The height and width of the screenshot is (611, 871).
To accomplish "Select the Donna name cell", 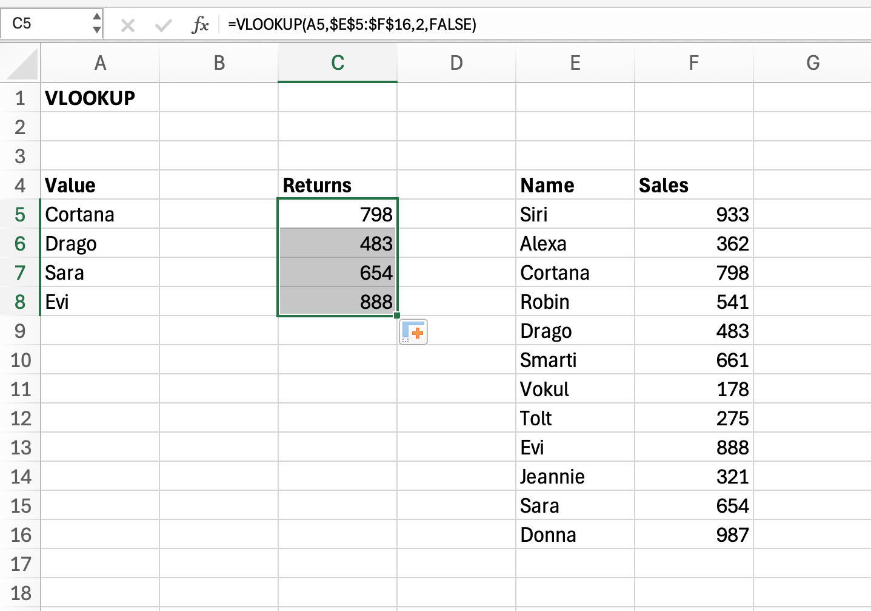I will 575,535.
